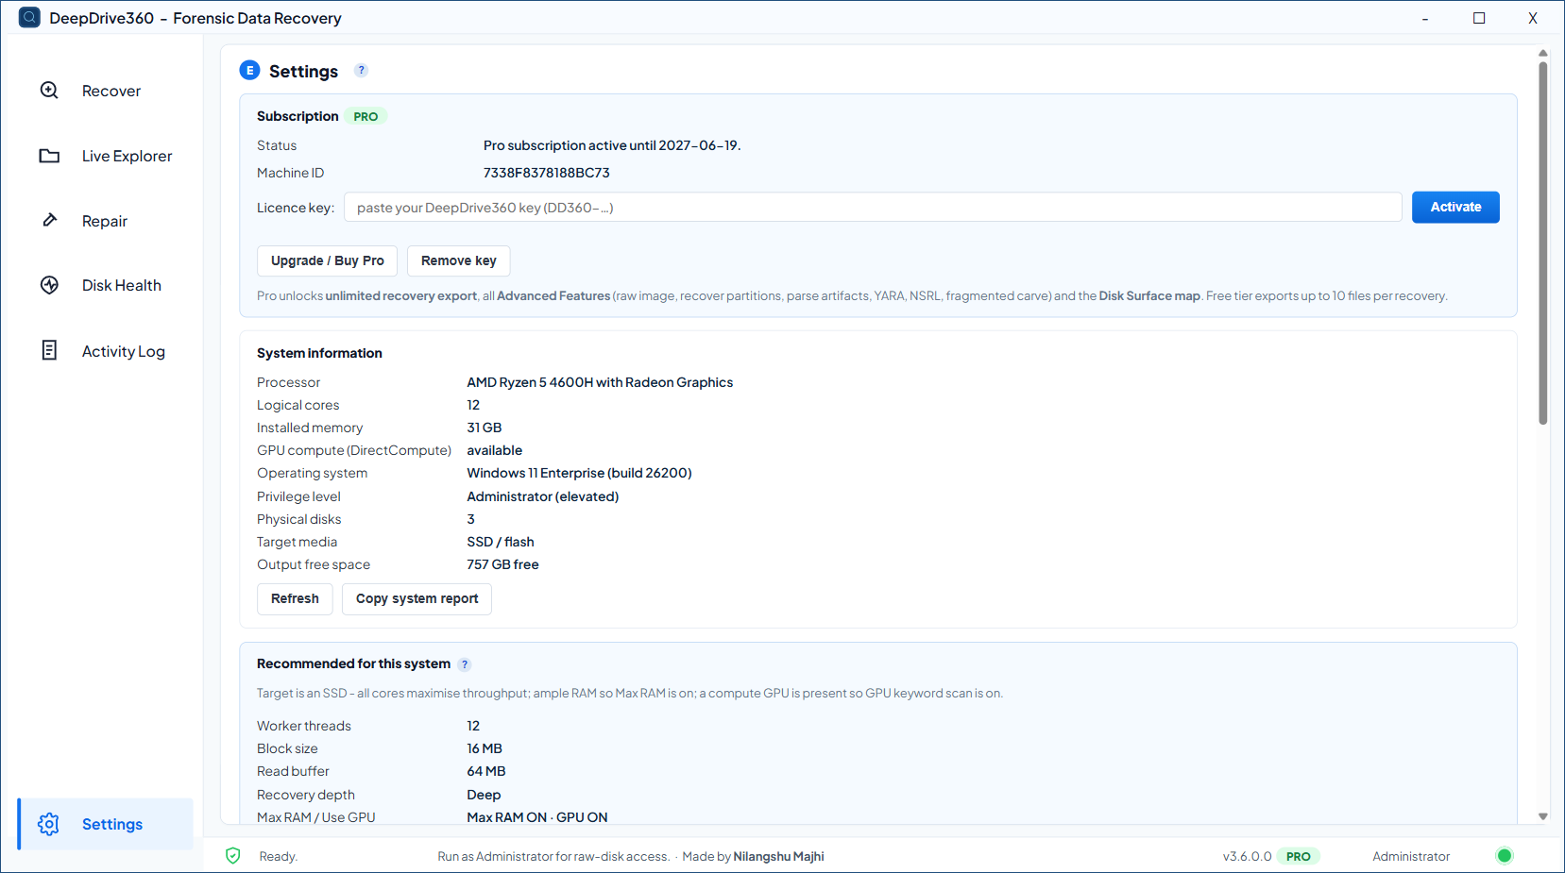Minimize the DeepDrive360 window
The image size is (1565, 873).
[1425, 18]
